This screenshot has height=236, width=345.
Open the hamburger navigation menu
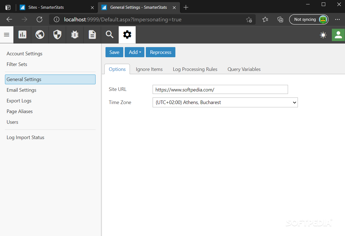point(7,35)
